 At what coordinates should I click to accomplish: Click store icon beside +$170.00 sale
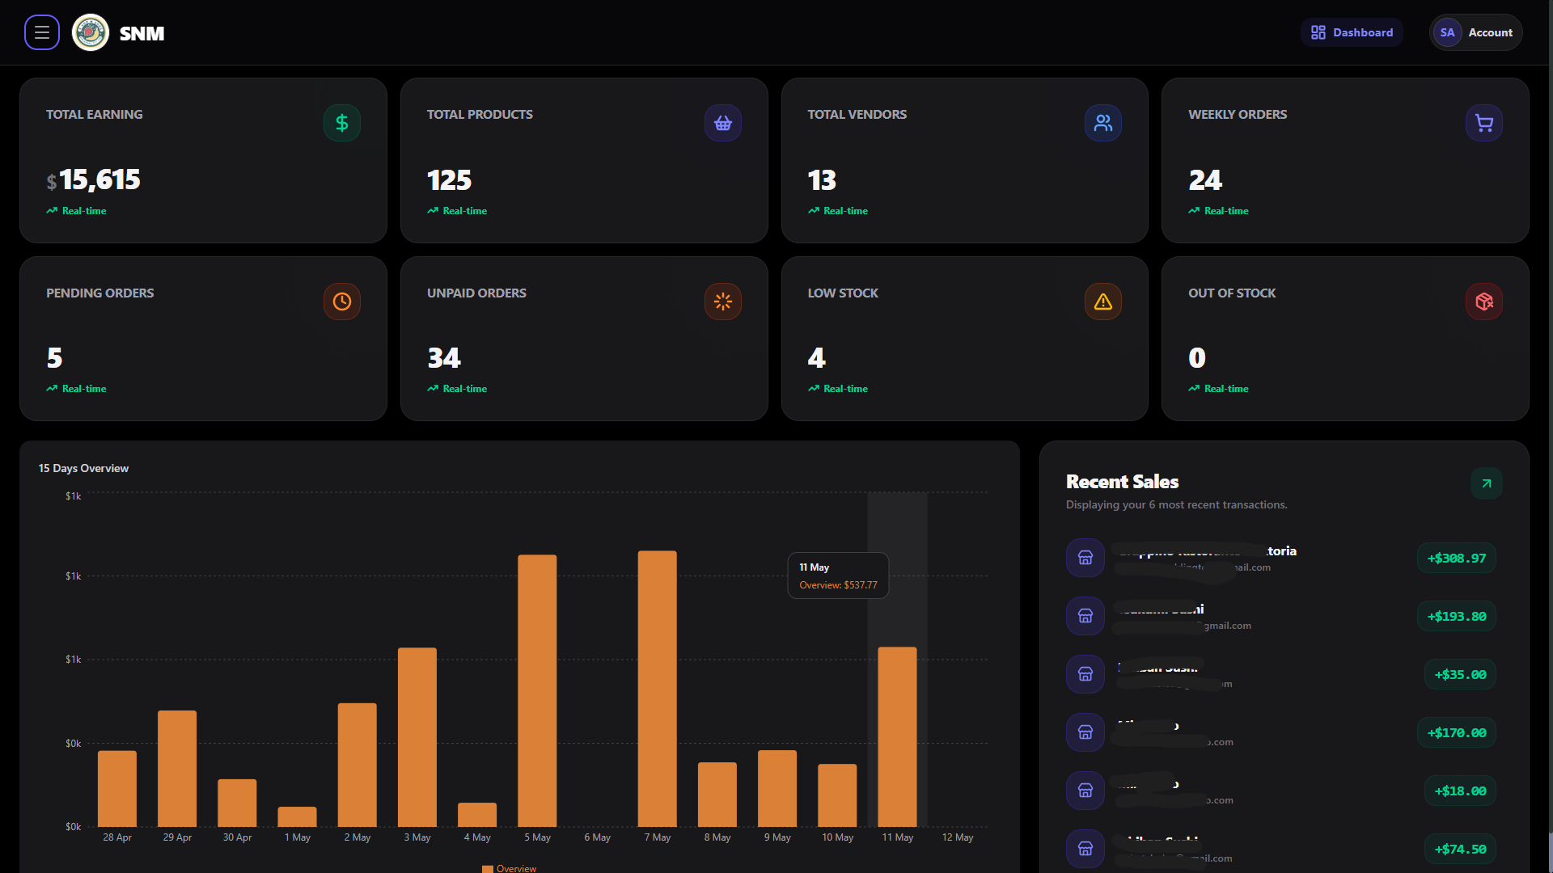coord(1085,732)
